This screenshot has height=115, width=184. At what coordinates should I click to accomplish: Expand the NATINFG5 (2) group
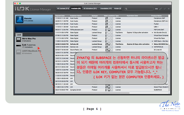152,47
